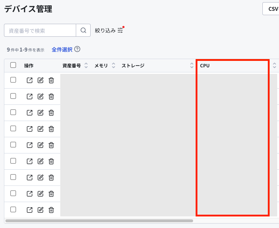The height and width of the screenshot is (228, 279).
Task: Sort the table by メモリ column
Action: click(x=114, y=65)
